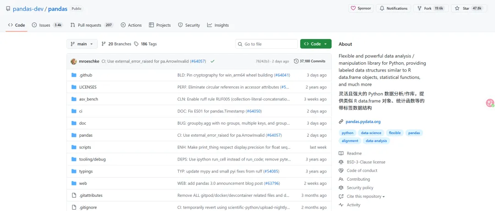Select the data-analysis topic tag
The image size is (495, 211).
point(376,141)
